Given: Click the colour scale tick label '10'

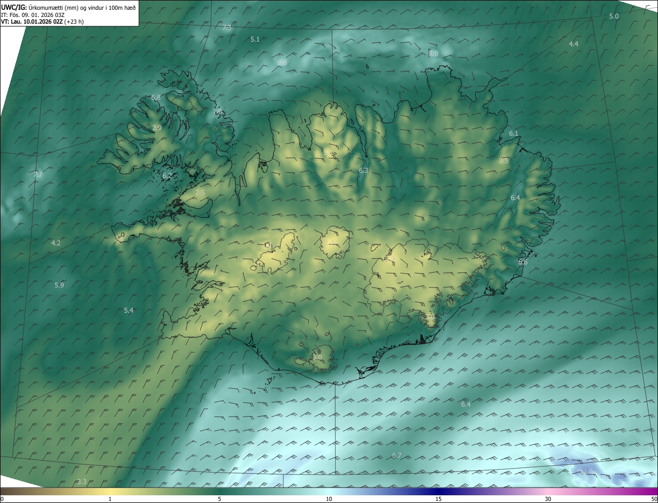Looking at the screenshot, I should point(329,499).
